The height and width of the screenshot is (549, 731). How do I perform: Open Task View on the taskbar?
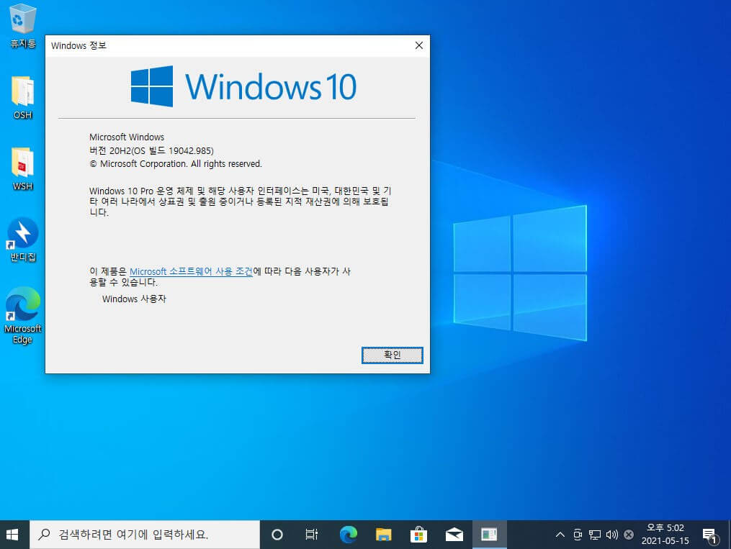(311, 535)
